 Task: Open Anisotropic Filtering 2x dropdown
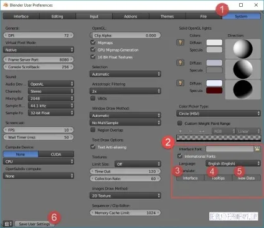[x=125, y=91]
